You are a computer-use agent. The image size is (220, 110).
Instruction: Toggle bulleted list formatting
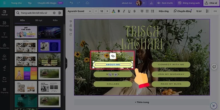point(147,11)
